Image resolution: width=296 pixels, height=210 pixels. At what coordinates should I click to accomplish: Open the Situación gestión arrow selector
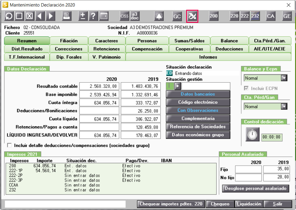pos(178,86)
